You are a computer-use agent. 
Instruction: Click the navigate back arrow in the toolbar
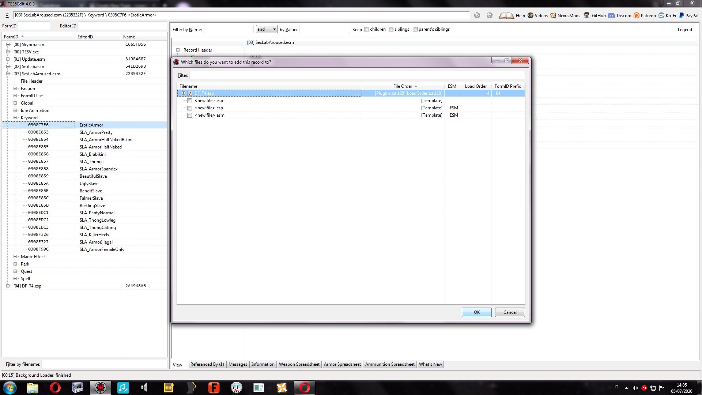point(477,15)
